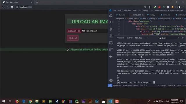Screen dimensions: 186x104
Task: Select the TERMINAL panel tab
Action: point(139,38)
